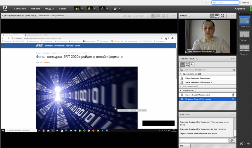The image size is (252, 148).
Task: Collapse the Участники (2) group
Action: tap(180, 90)
